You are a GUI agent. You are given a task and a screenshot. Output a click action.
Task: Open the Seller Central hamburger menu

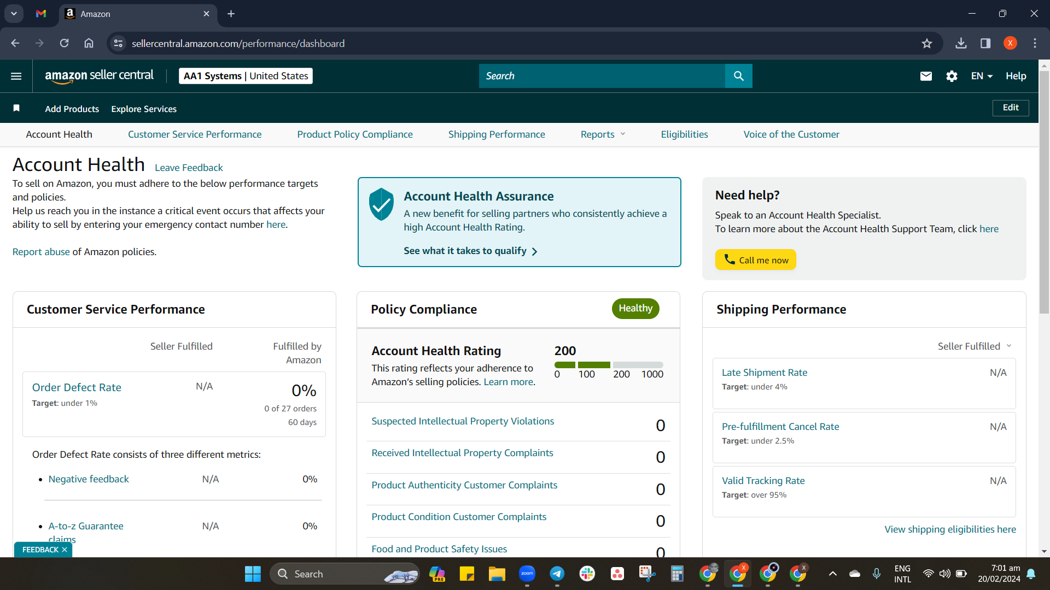[16, 76]
